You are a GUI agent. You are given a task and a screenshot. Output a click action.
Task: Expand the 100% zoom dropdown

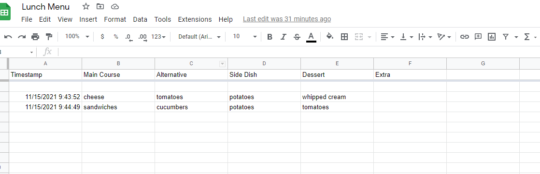click(77, 37)
